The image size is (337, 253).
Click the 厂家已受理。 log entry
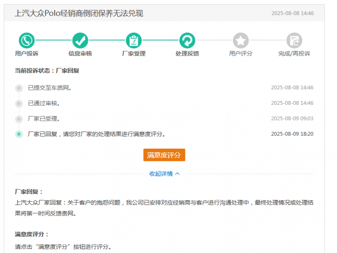(44, 119)
